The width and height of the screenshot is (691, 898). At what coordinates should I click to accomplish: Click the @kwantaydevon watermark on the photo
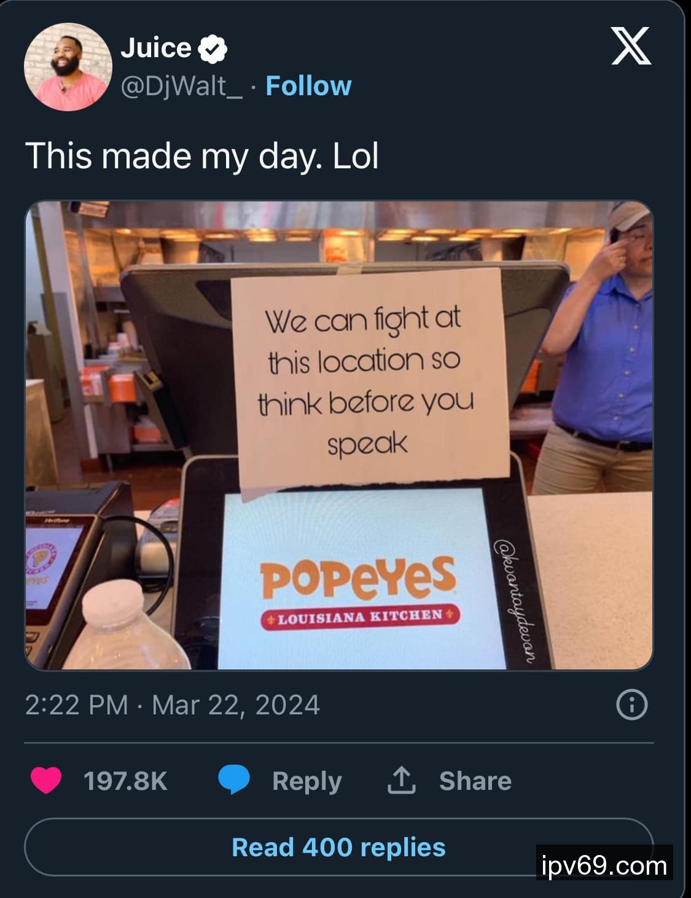click(515, 601)
